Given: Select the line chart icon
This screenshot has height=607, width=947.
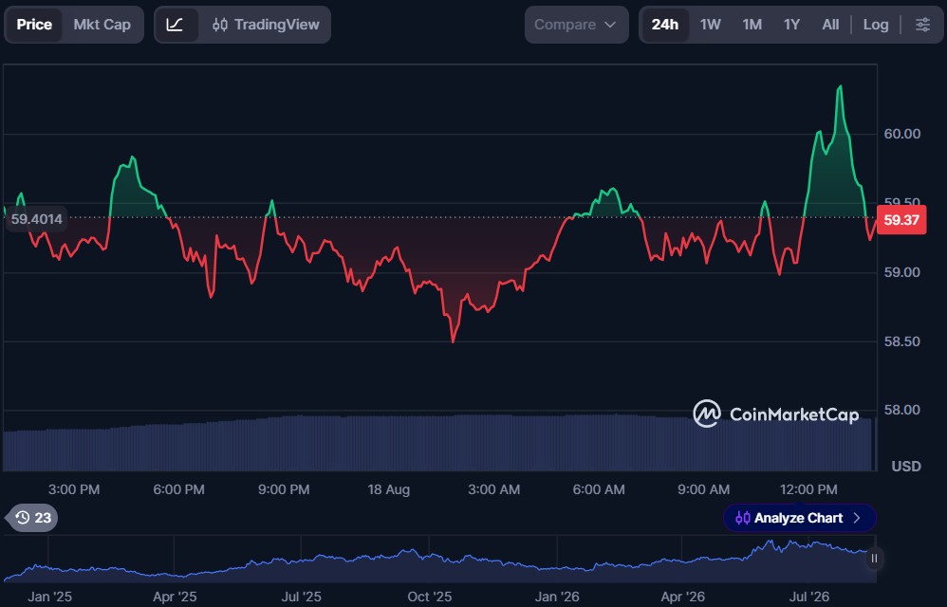Looking at the screenshot, I should point(176,25).
